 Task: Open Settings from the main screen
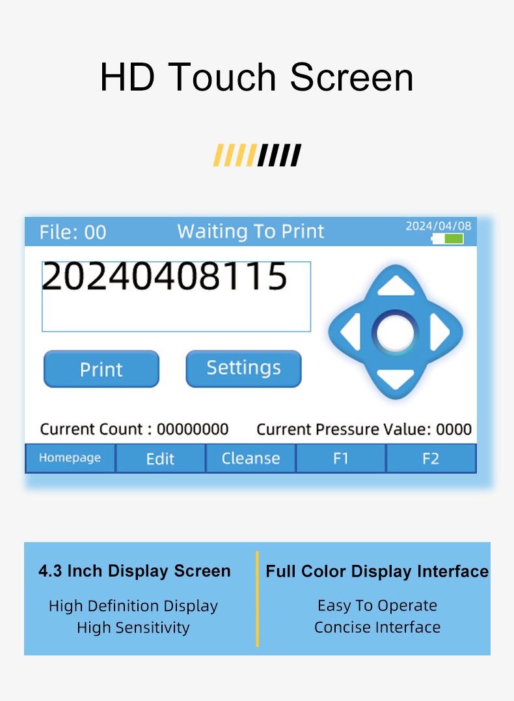pyautogui.click(x=243, y=369)
